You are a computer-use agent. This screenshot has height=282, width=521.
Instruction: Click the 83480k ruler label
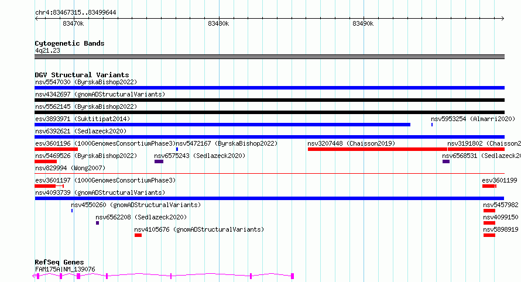(218, 23)
